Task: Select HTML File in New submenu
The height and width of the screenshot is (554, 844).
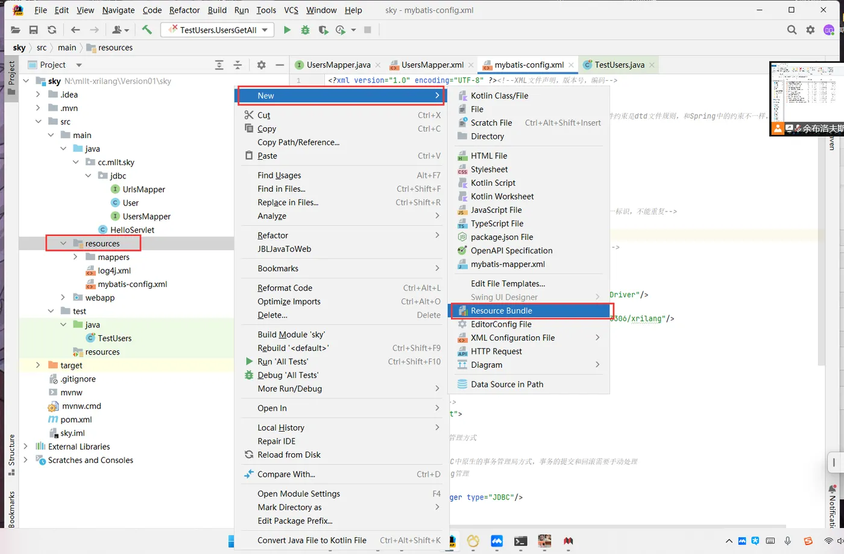Action: 529,156
